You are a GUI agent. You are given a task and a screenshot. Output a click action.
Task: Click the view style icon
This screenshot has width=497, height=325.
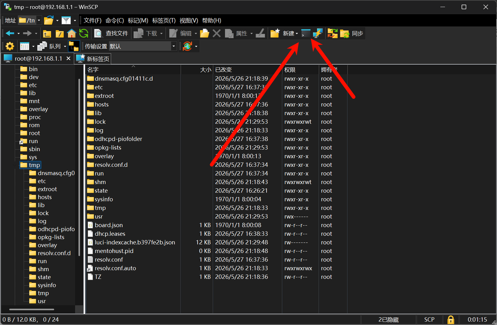tap(25, 46)
